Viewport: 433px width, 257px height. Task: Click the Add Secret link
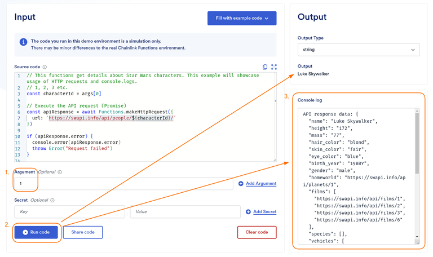(264, 212)
